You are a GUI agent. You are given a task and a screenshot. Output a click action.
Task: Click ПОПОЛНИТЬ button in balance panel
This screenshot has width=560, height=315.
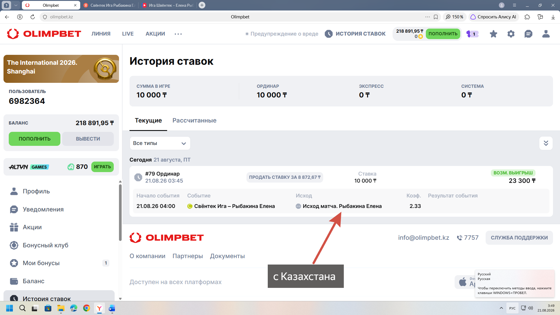click(x=34, y=139)
